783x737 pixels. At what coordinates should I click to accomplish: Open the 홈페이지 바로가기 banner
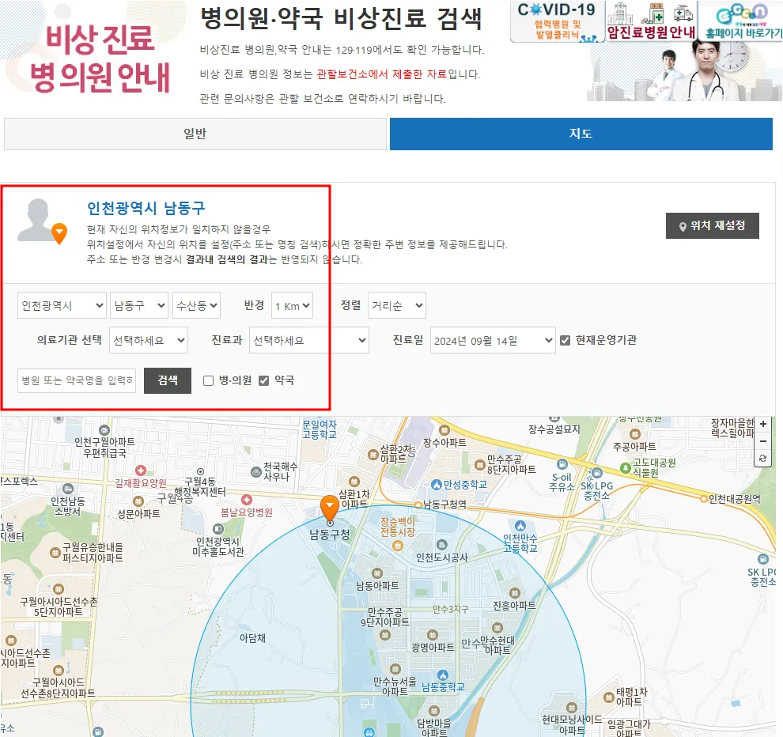coord(741,21)
